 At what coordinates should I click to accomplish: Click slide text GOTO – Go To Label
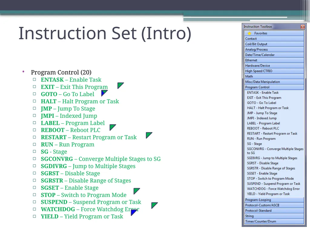click(68, 94)
